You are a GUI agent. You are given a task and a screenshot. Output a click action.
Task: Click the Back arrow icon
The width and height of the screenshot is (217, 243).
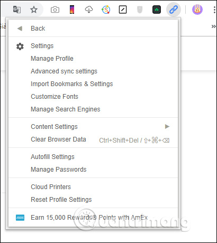pyautogui.click(x=20, y=29)
